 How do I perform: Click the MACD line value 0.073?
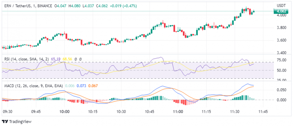tap(81, 86)
